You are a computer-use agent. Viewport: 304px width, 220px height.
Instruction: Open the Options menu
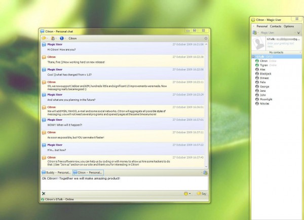click(289, 26)
